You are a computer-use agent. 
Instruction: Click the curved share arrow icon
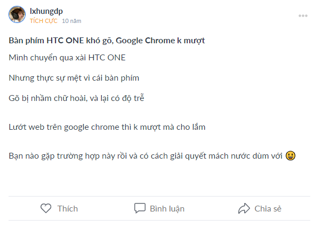click(x=244, y=208)
